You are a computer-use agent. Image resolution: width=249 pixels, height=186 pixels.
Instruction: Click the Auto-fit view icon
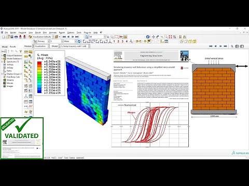coord(171,37)
